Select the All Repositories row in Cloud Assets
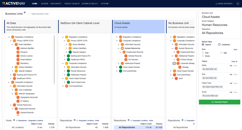This screenshot has width=242, height=130. click(138, 127)
